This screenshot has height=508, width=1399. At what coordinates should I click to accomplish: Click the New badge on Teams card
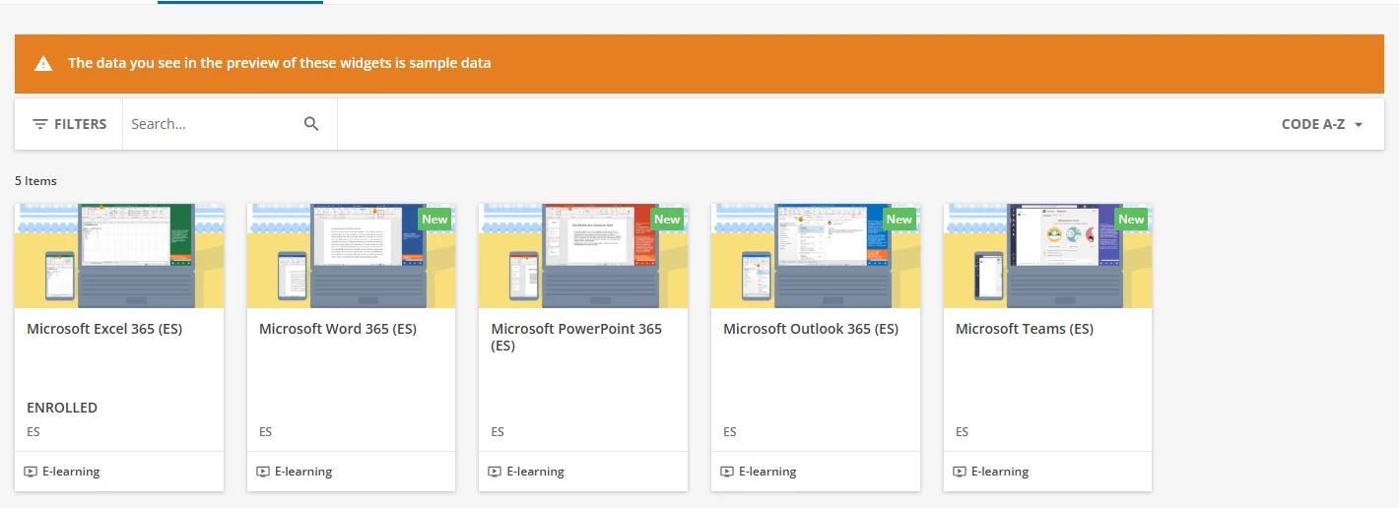point(1131,220)
